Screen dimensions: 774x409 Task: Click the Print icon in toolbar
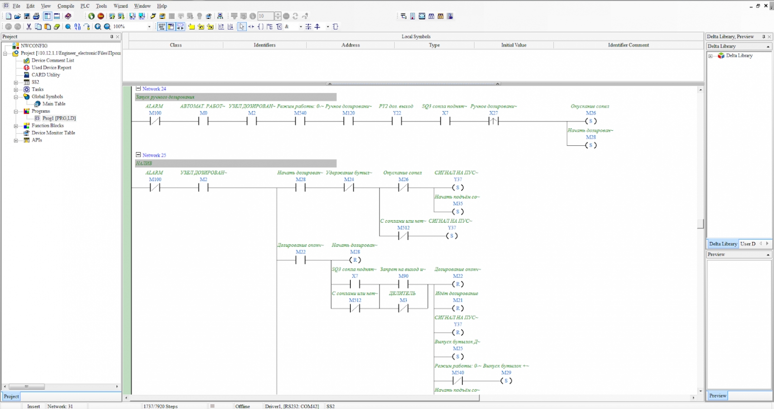[36, 16]
